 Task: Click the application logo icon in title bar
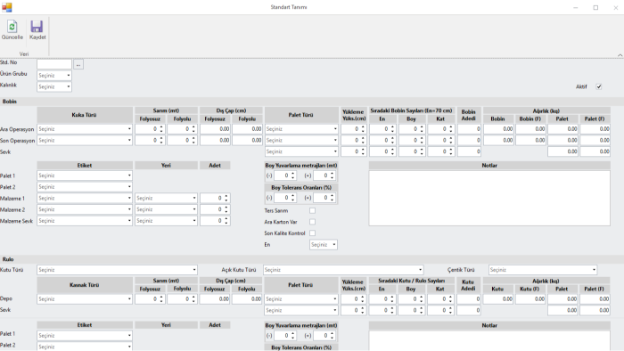[7, 7]
